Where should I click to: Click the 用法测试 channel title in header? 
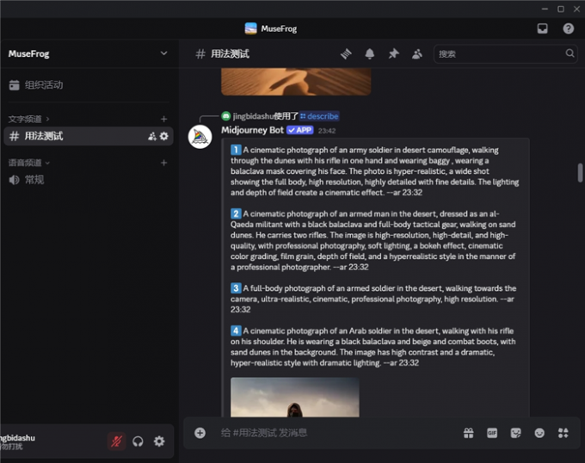(231, 53)
